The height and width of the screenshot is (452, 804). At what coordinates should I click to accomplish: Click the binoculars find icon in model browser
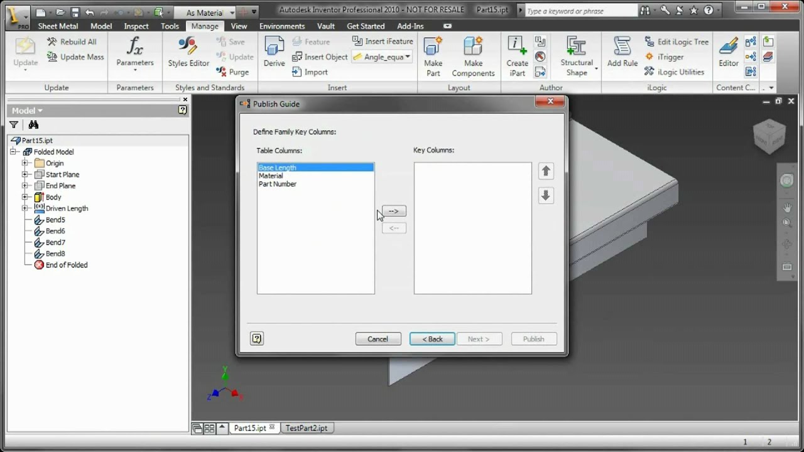click(x=33, y=125)
